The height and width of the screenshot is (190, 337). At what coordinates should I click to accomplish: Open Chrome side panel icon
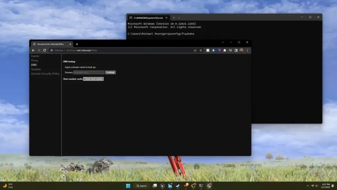(x=236, y=50)
